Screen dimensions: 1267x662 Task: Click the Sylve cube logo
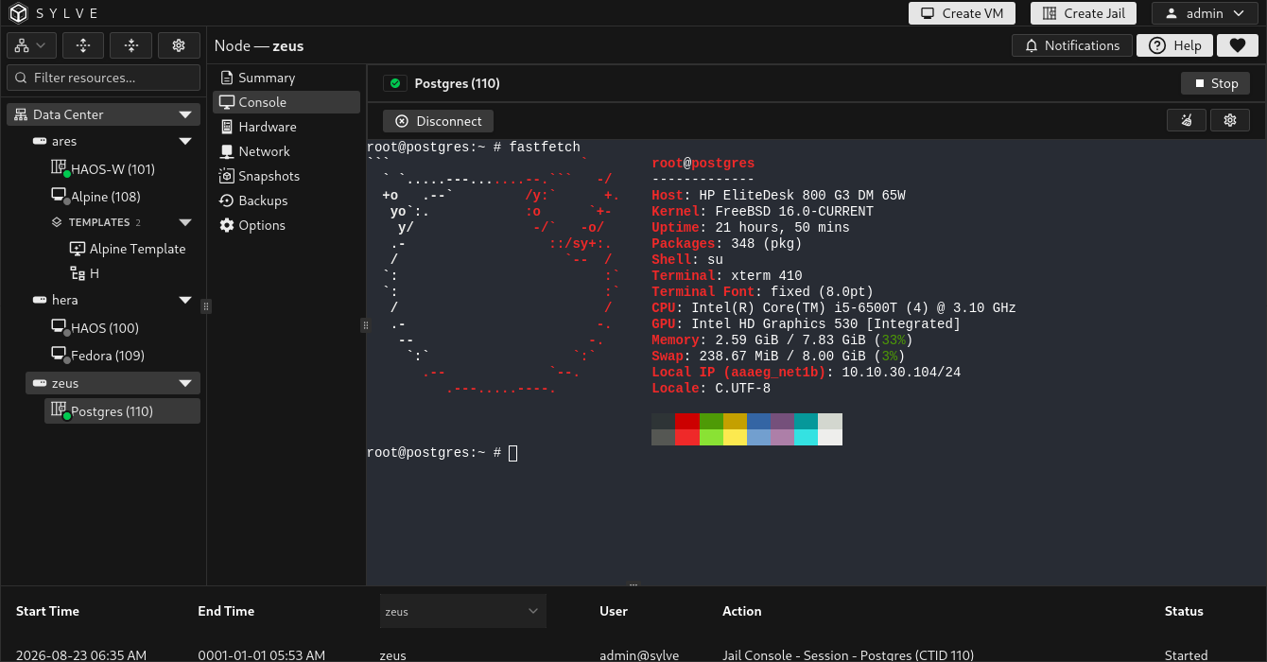pos(19,13)
